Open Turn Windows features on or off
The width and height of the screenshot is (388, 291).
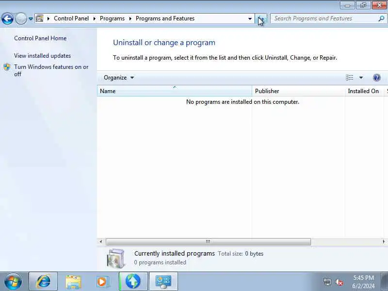pyautogui.click(x=51, y=70)
